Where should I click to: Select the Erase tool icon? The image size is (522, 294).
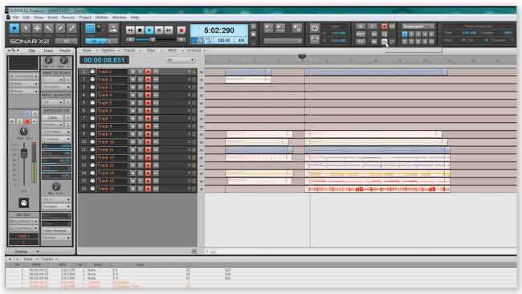pyautogui.click(x=72, y=29)
